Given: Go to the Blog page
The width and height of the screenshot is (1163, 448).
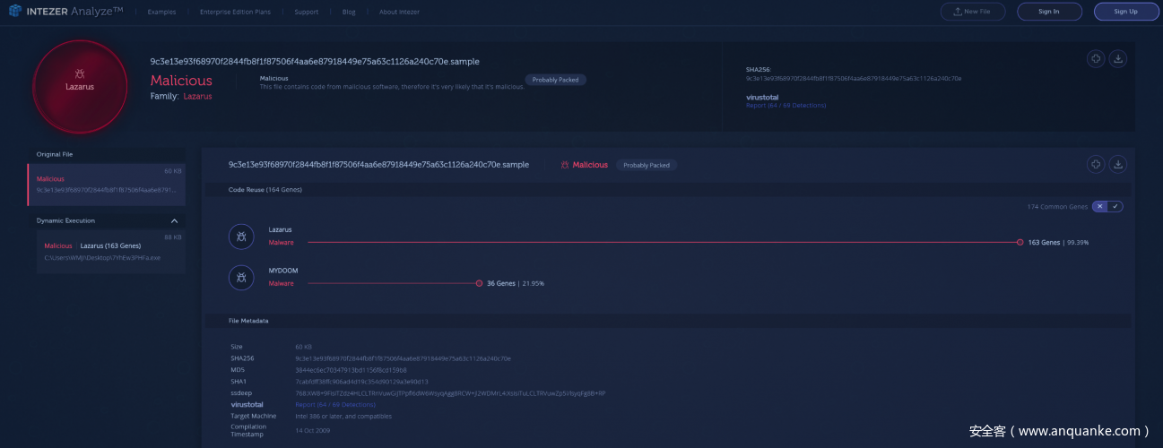Looking at the screenshot, I should 348,12.
